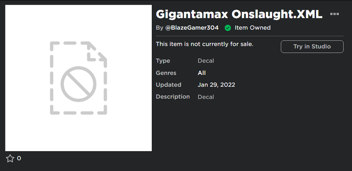
Task: Open the three-dots more options menu
Action: click(334, 14)
